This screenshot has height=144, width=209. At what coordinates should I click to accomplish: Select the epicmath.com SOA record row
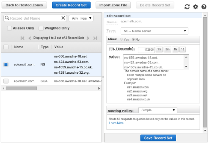click(51, 81)
